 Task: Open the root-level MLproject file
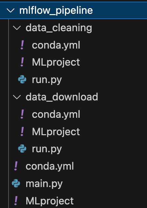pyautogui.click(x=50, y=201)
